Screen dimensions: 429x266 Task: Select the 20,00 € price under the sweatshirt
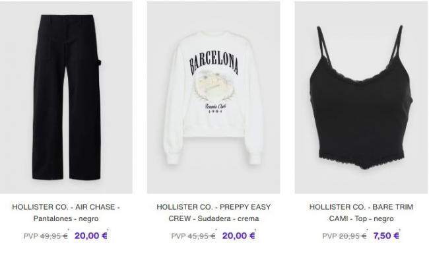(238, 236)
